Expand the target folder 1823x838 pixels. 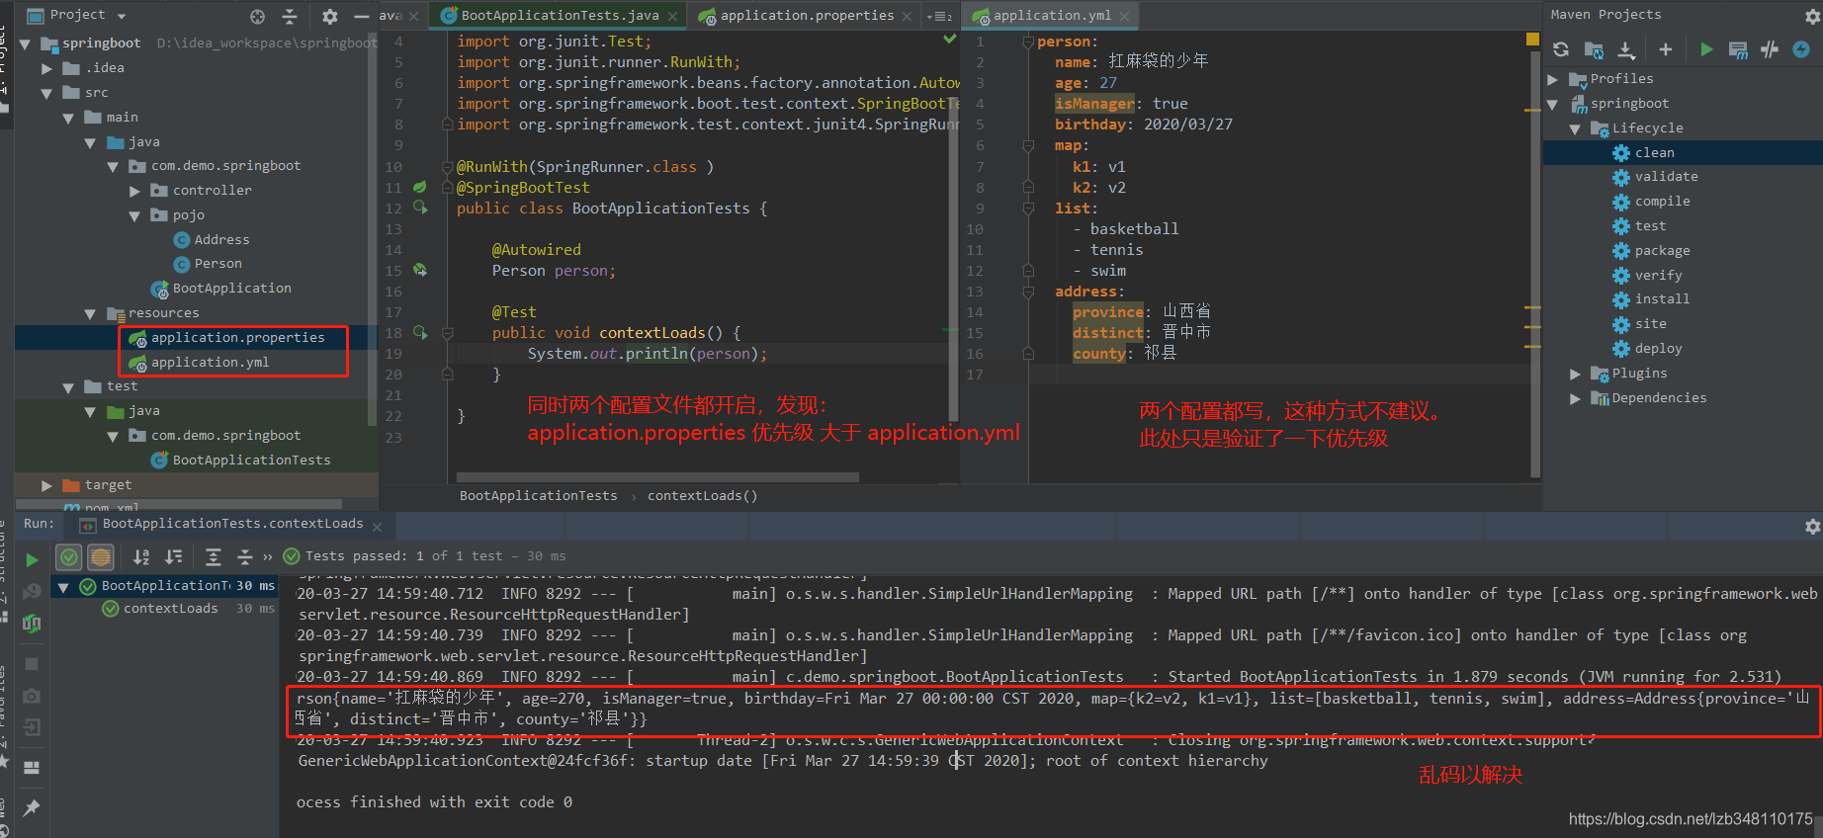46,485
